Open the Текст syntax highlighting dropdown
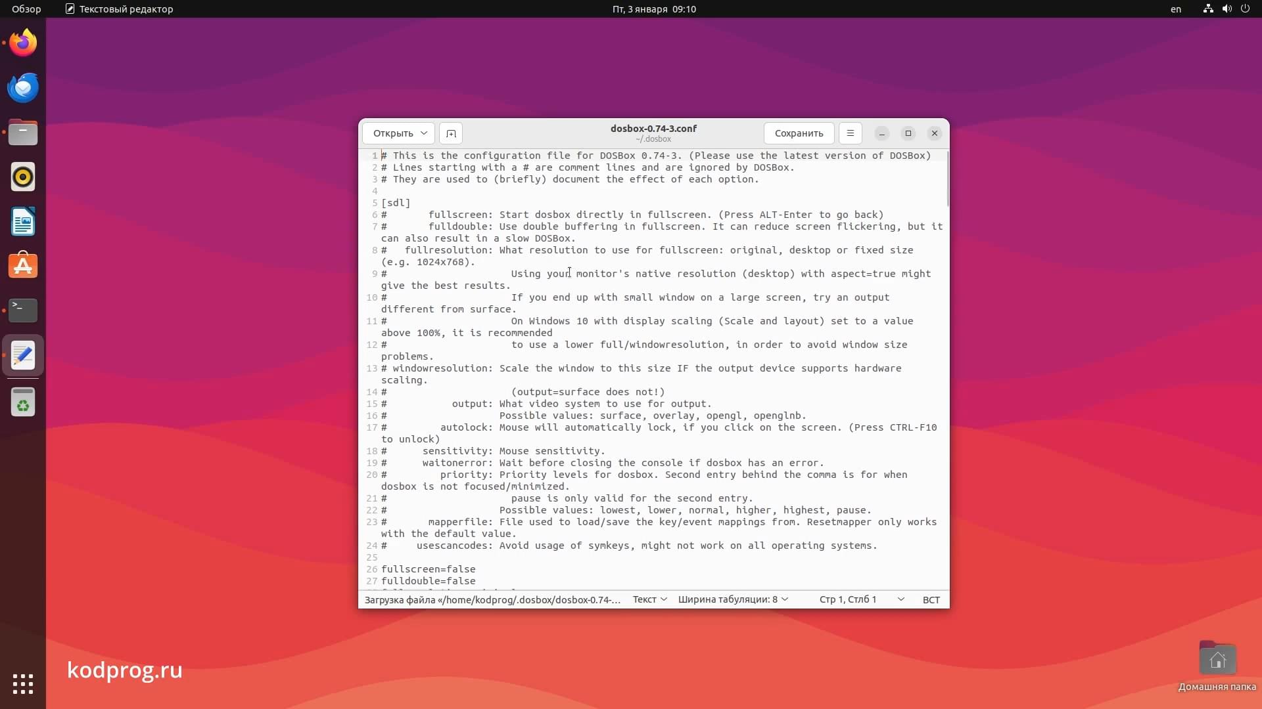This screenshot has height=709, width=1262. [x=649, y=599]
